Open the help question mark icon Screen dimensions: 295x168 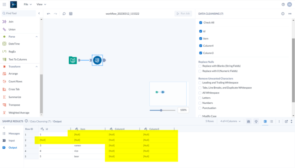283,5
